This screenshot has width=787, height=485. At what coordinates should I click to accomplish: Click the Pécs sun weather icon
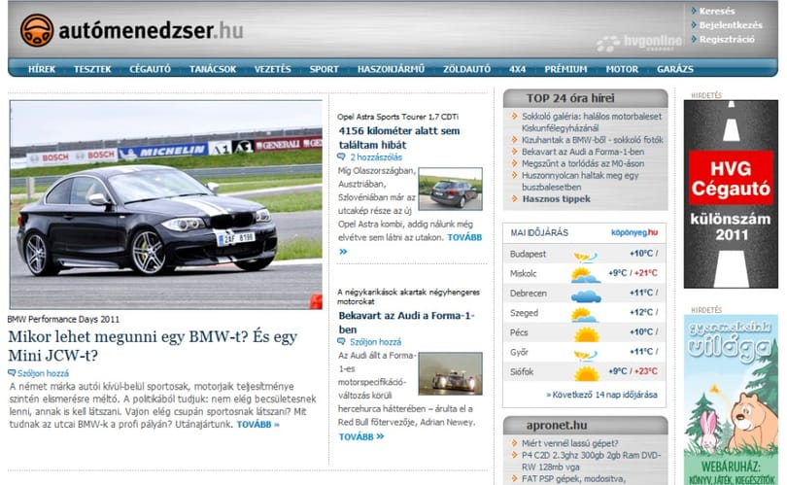(586, 334)
